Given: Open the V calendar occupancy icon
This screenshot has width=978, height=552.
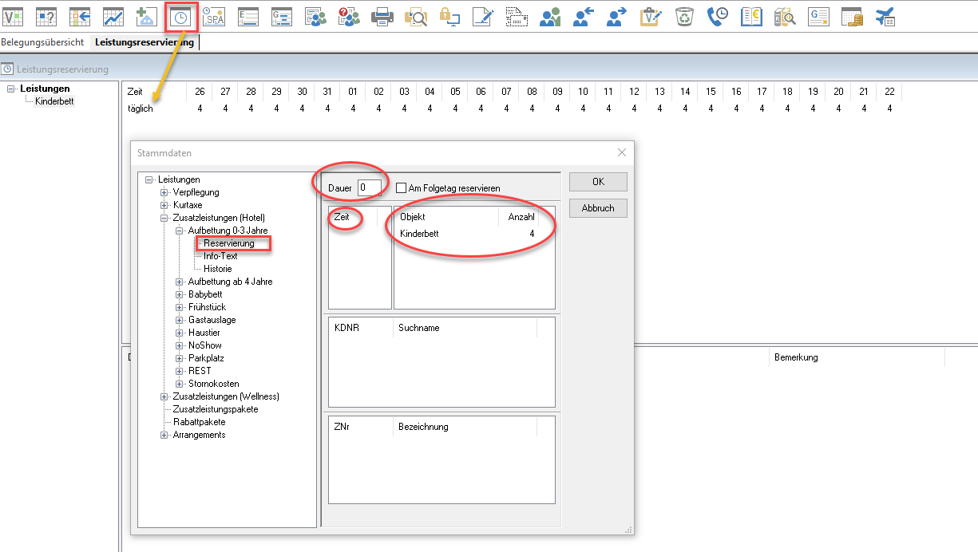Looking at the screenshot, I should coord(14,16).
